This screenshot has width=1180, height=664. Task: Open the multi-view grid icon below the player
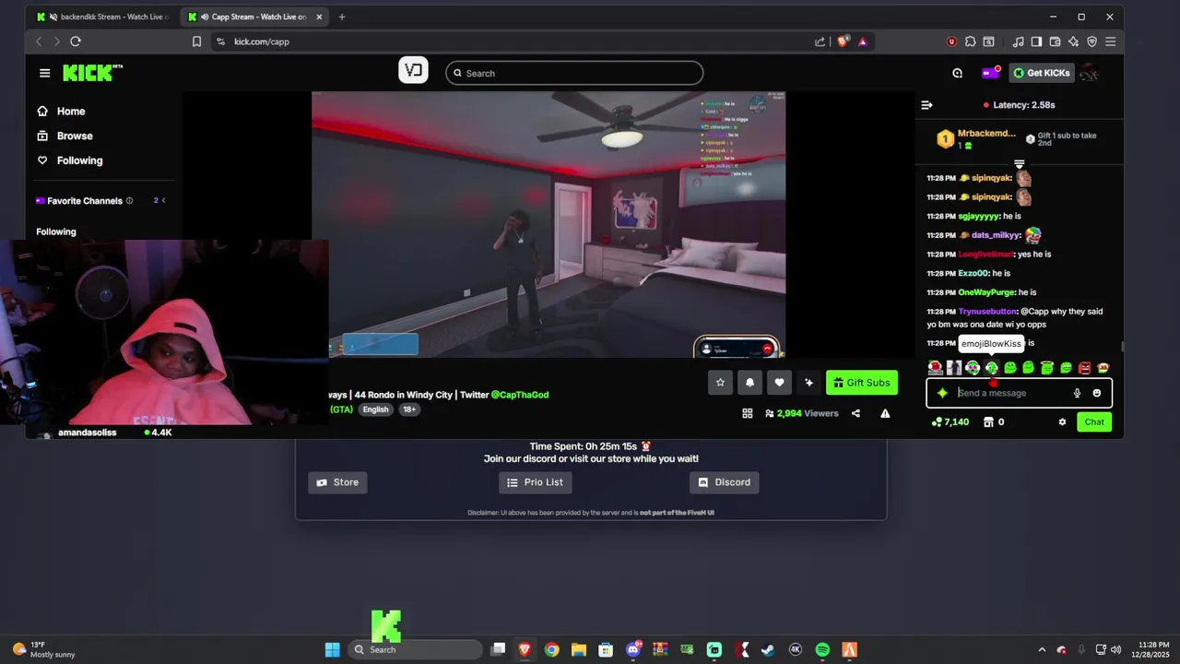point(748,413)
